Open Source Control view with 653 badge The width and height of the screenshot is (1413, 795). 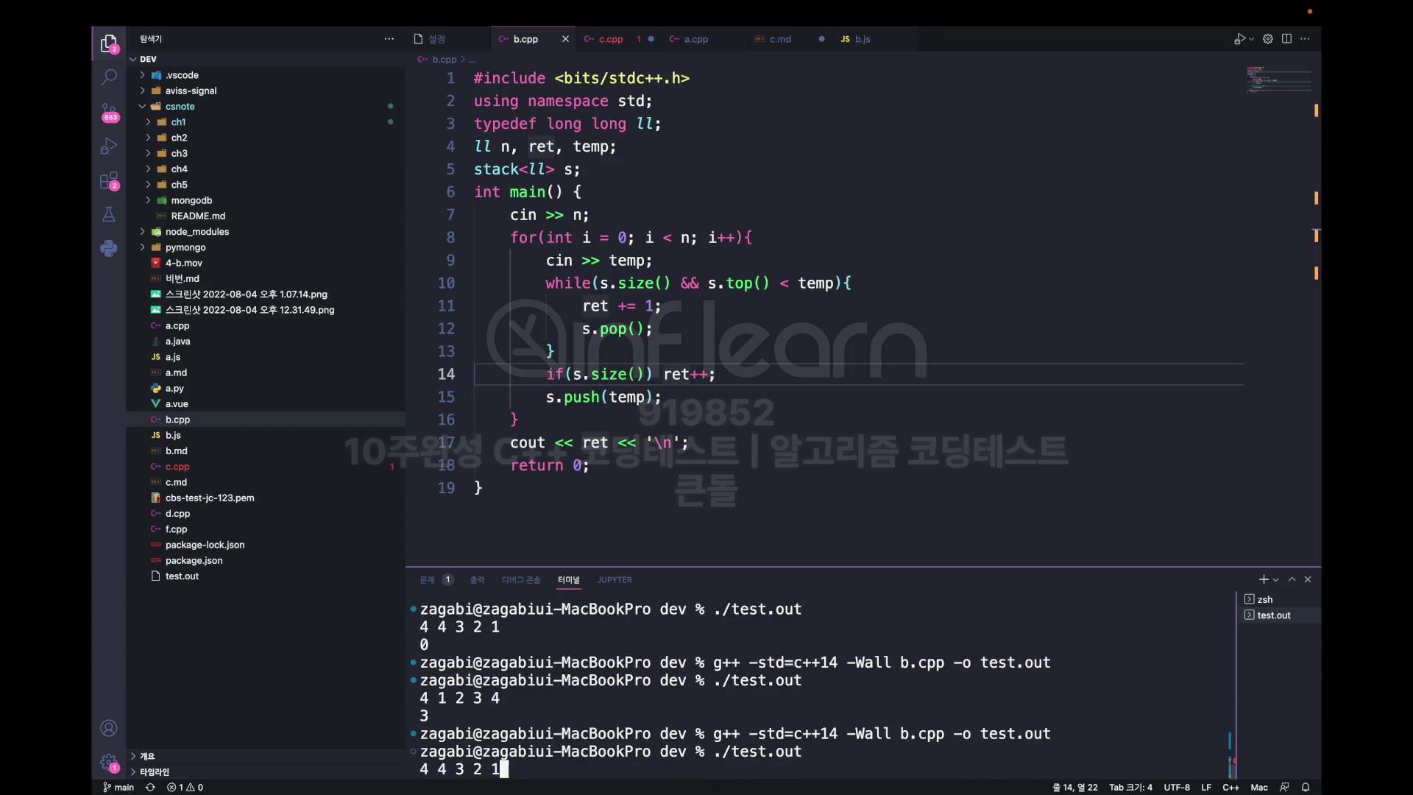tap(109, 112)
